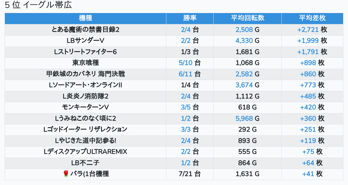Click the 5,968 G average spins value
The width and height of the screenshot is (348, 185).
pos(248,118)
